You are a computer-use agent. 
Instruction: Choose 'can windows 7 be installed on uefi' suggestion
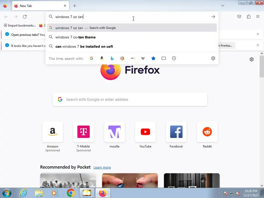(132, 46)
